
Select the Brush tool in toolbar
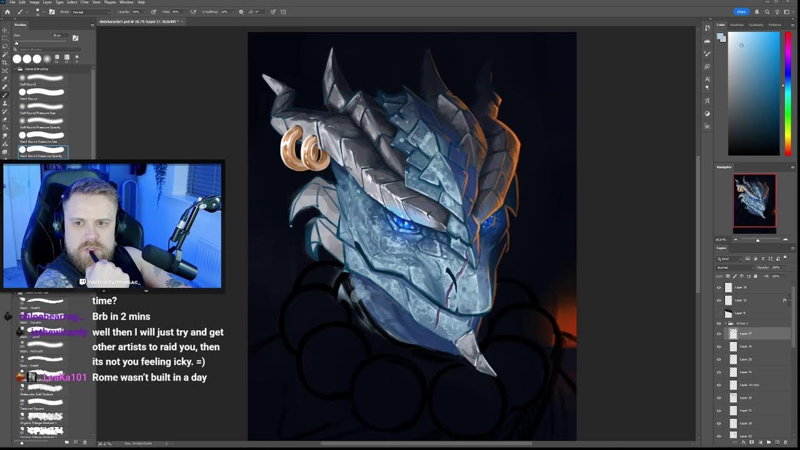5,95
